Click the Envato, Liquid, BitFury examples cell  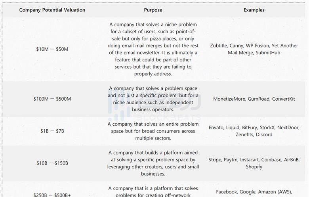click(254, 131)
